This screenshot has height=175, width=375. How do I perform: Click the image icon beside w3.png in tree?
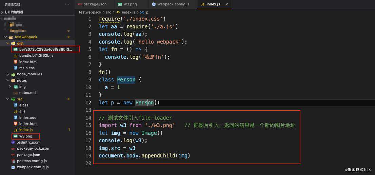tap(16, 136)
